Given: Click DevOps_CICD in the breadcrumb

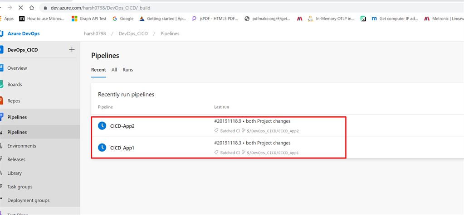Looking at the screenshot, I should 133,33.
